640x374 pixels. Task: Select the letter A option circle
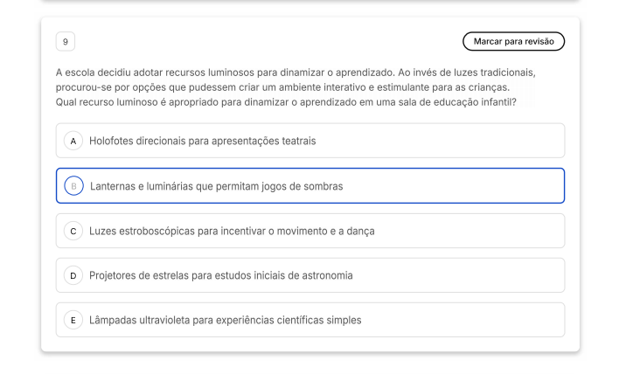74,141
